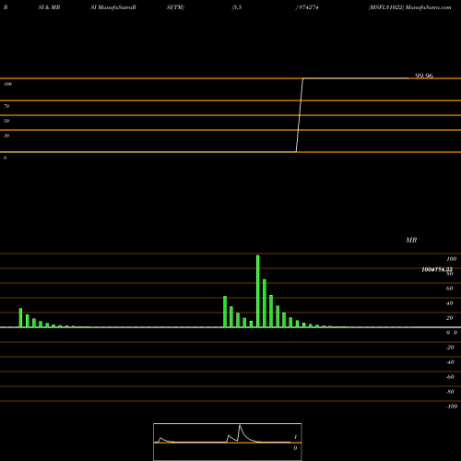Click the RSI axis label 30
Image resolution: width=461 pixels, height=461 pixels.
click(6, 136)
